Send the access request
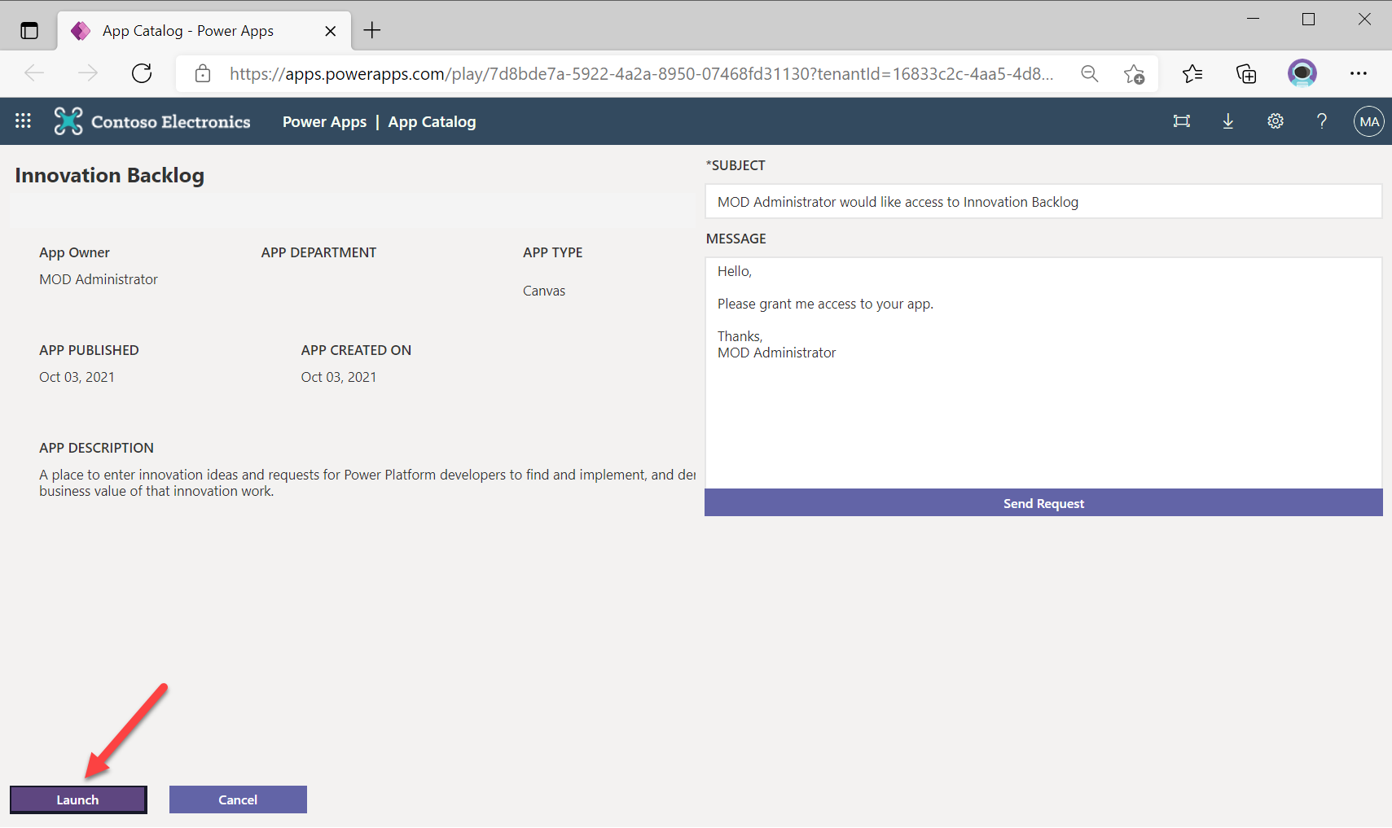The width and height of the screenshot is (1392, 828). point(1043,502)
